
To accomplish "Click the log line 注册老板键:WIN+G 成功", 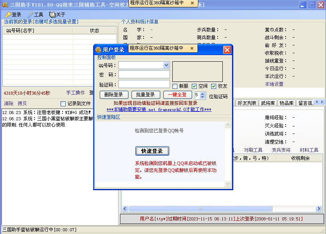I will coord(47,113).
